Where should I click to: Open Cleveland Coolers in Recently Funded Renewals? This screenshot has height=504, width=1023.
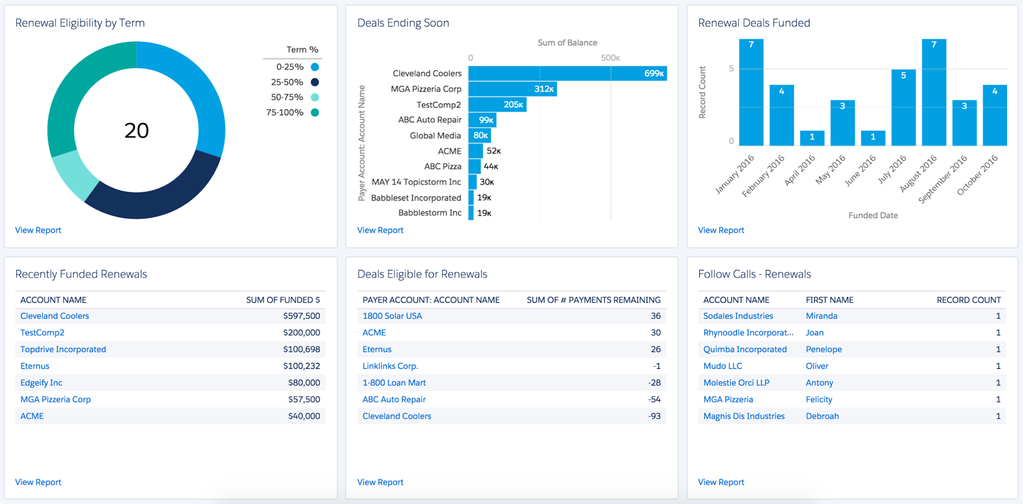pos(55,316)
